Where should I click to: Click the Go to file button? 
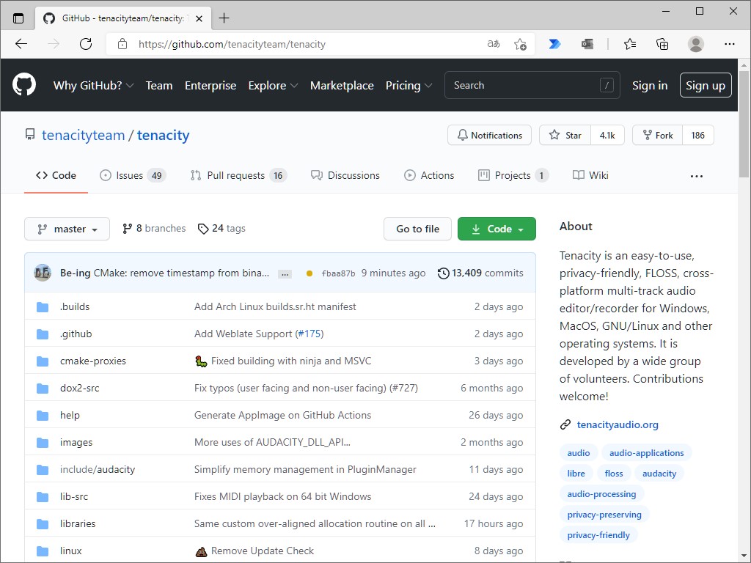point(417,229)
